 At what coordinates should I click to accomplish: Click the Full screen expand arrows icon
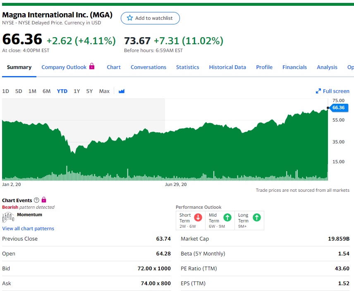tap(318, 91)
